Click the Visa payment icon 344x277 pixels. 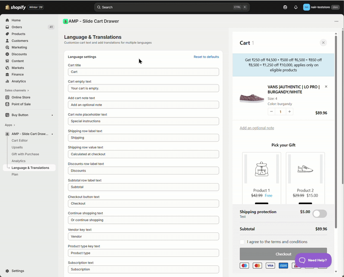(270, 265)
